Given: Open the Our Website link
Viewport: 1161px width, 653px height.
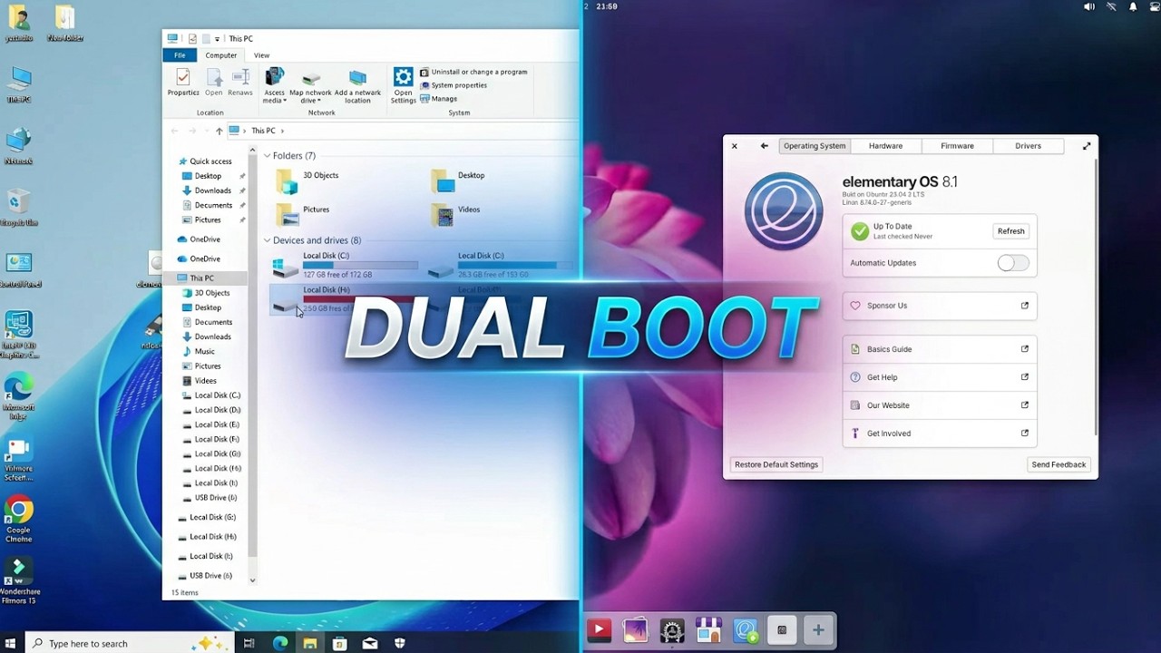Looking at the screenshot, I should coord(940,405).
